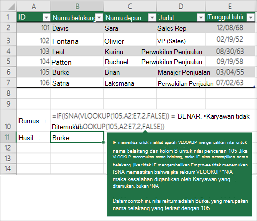Click the green explanation callout box

point(179,174)
